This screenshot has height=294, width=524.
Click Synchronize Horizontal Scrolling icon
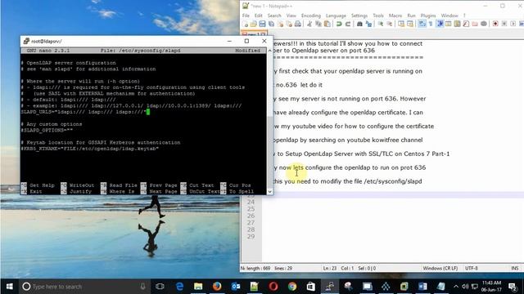(410, 24)
